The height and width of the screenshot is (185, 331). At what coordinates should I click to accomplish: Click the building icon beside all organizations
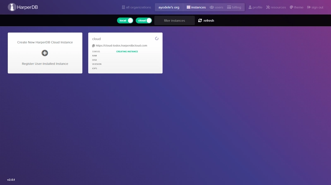click(x=123, y=7)
